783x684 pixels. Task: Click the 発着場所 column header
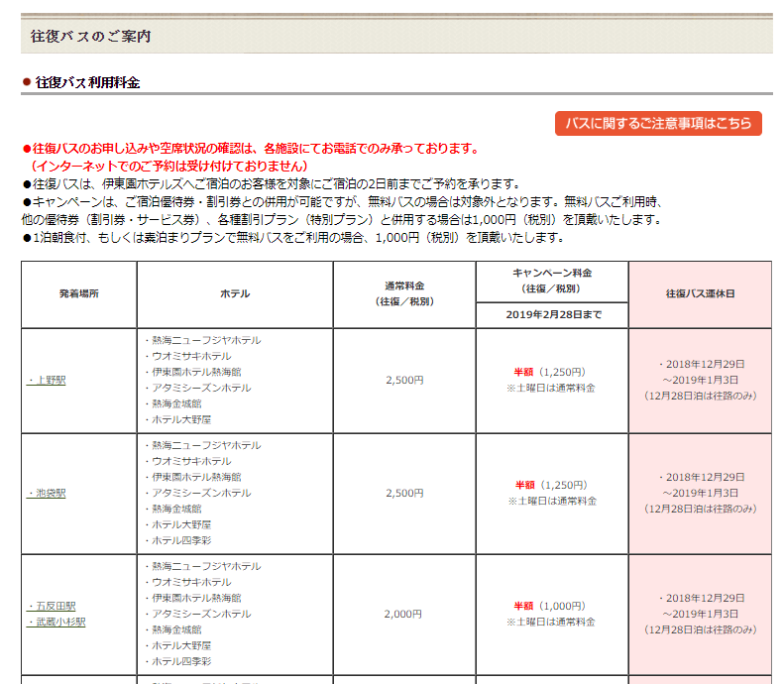tap(79, 293)
